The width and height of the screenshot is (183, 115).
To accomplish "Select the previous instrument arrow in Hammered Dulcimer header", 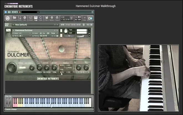I will pos(55,30).
